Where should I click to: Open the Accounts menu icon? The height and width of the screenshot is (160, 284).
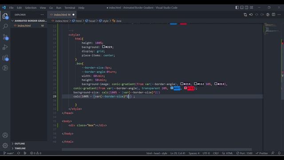click(5, 135)
